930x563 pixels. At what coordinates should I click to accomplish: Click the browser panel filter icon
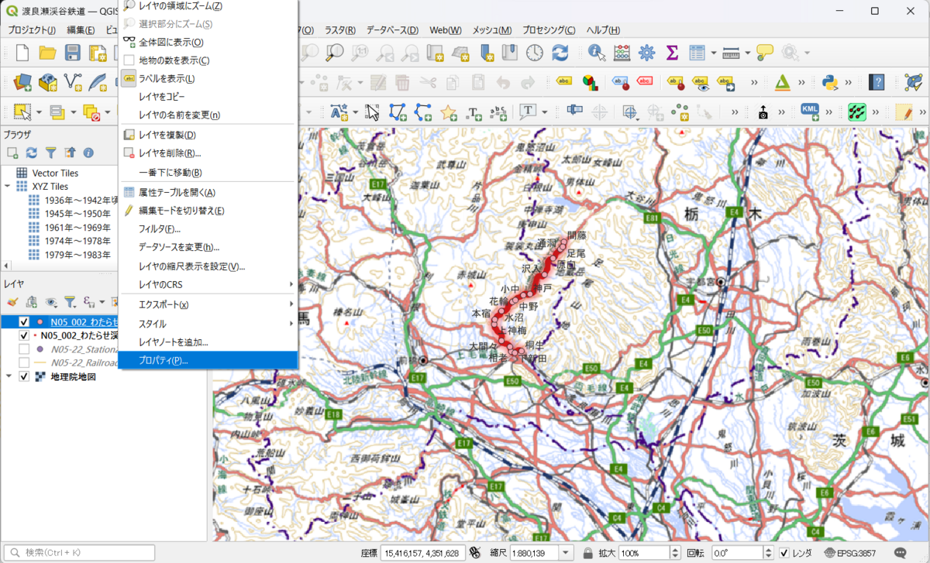pos(50,153)
